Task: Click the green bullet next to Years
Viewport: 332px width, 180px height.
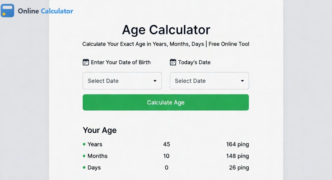Action: 84,144
